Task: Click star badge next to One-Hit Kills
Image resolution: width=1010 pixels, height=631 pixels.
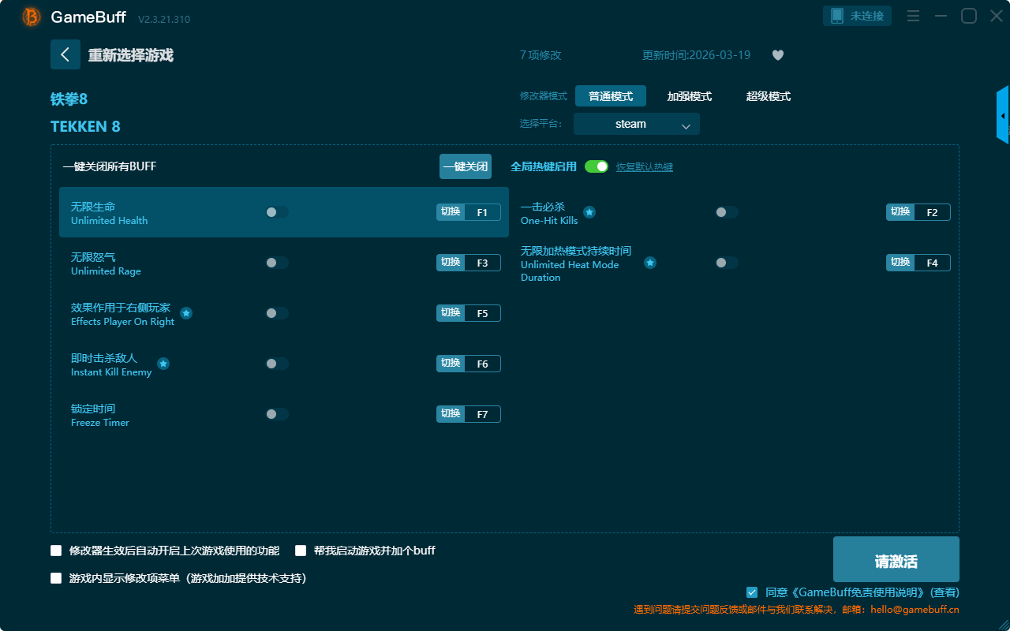Action: (589, 212)
